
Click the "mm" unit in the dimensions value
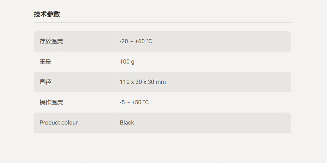pyautogui.click(x=161, y=82)
